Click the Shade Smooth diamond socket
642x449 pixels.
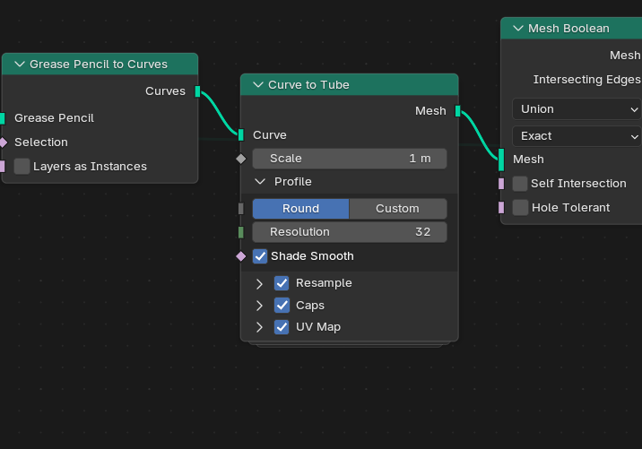pos(240,256)
